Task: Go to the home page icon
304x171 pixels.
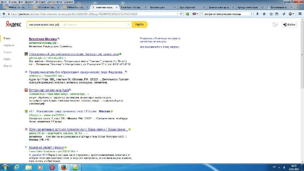Action: point(264,14)
